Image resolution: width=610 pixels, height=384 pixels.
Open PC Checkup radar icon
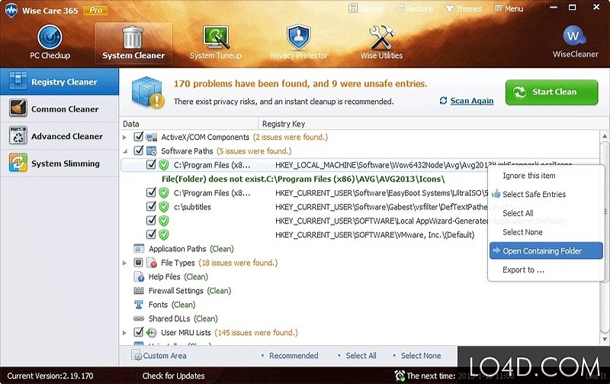(x=50, y=37)
